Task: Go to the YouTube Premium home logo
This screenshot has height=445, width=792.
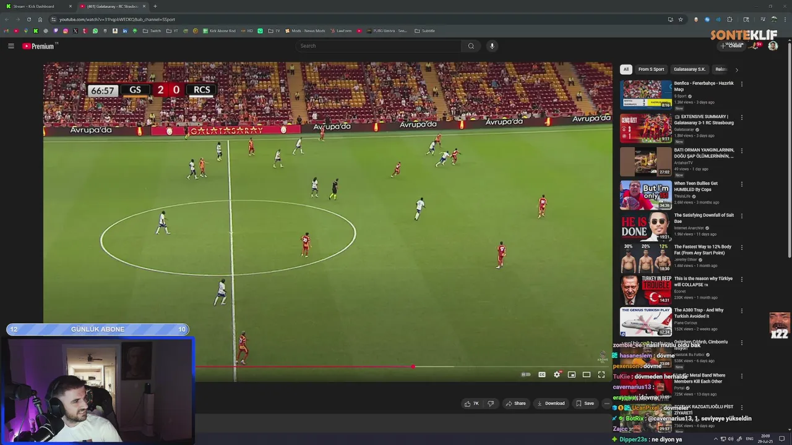Action: click(38, 46)
